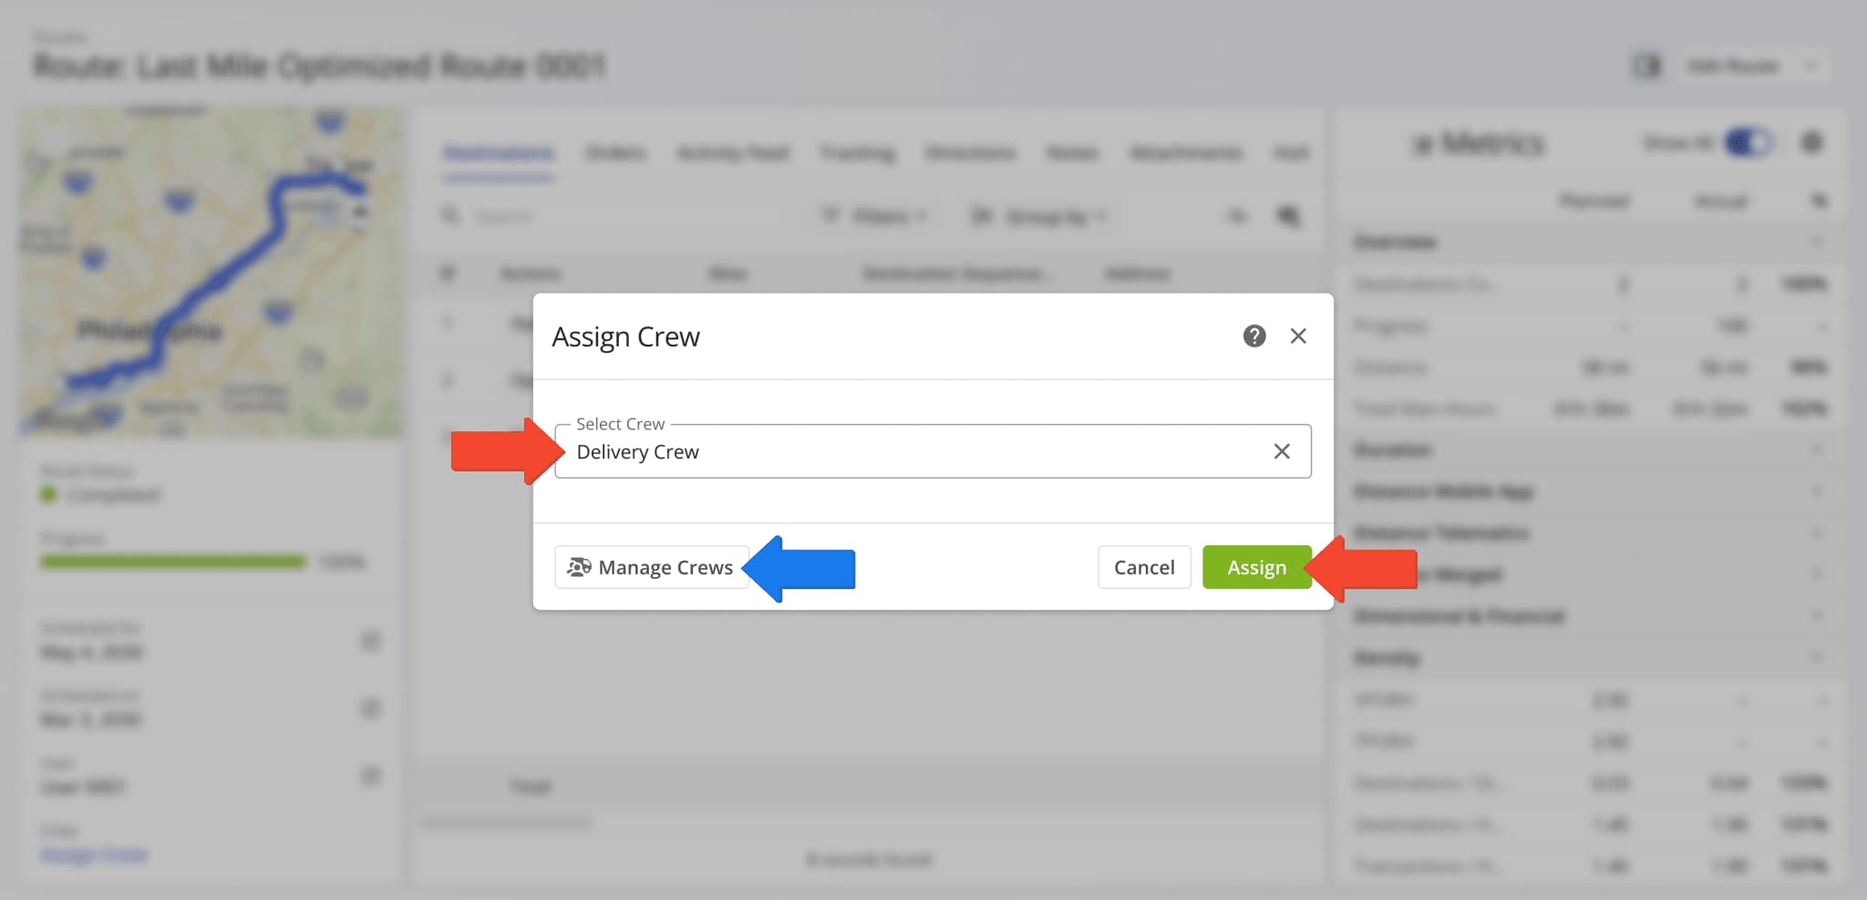
Task: Open help for Assign Crew dialog
Action: point(1253,336)
